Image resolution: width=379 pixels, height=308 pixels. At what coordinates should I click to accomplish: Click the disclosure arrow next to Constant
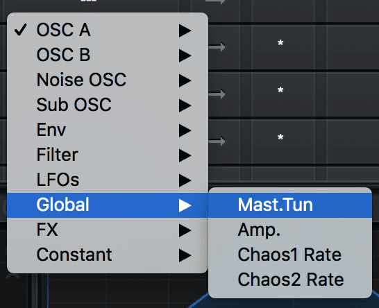click(185, 255)
